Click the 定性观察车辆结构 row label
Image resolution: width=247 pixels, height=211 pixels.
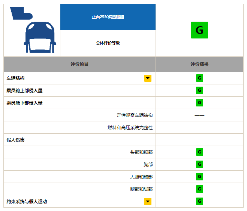point(135,115)
